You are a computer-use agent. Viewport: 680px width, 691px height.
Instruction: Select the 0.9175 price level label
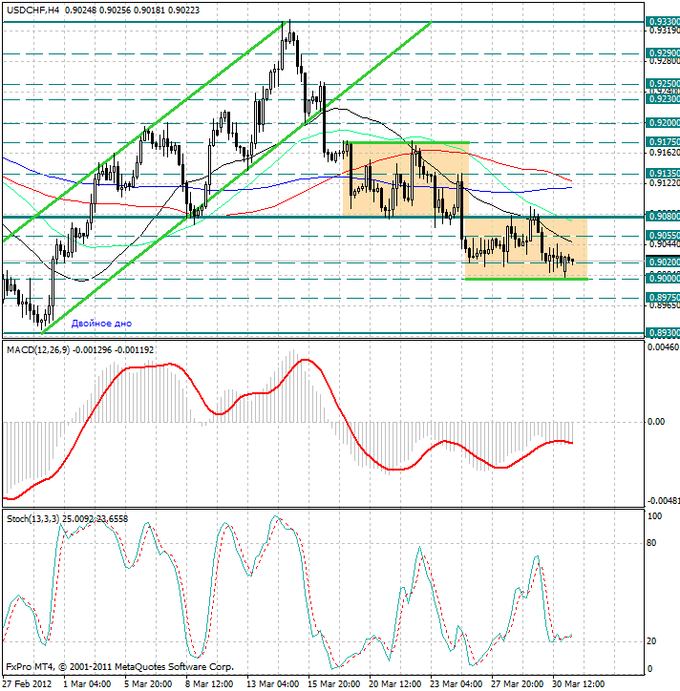click(663, 142)
